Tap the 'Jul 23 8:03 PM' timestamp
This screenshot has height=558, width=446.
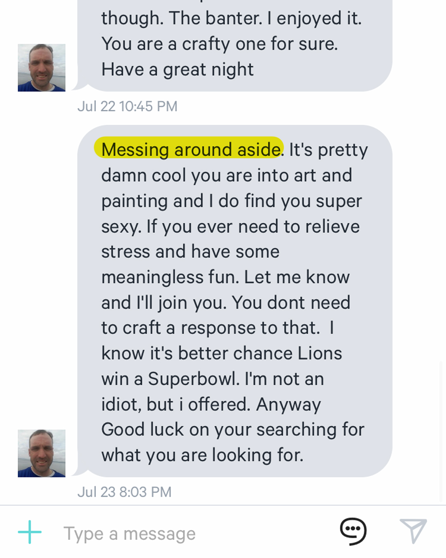[124, 492]
